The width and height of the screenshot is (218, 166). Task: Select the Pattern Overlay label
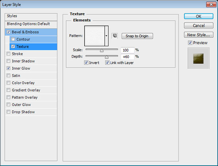click(x=25, y=97)
